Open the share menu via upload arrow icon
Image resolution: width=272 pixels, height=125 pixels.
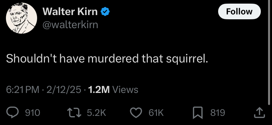coord(260,113)
